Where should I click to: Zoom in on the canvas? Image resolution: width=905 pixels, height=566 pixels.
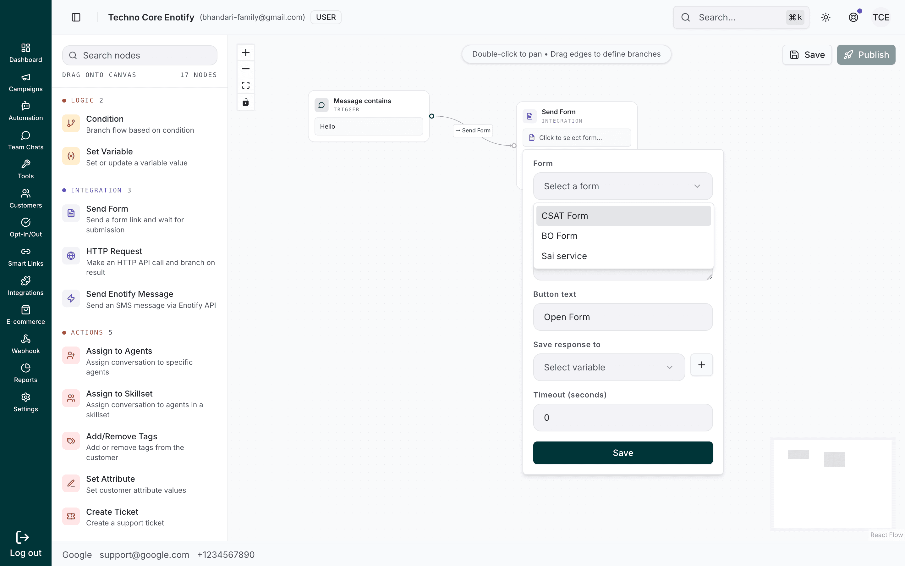click(246, 53)
